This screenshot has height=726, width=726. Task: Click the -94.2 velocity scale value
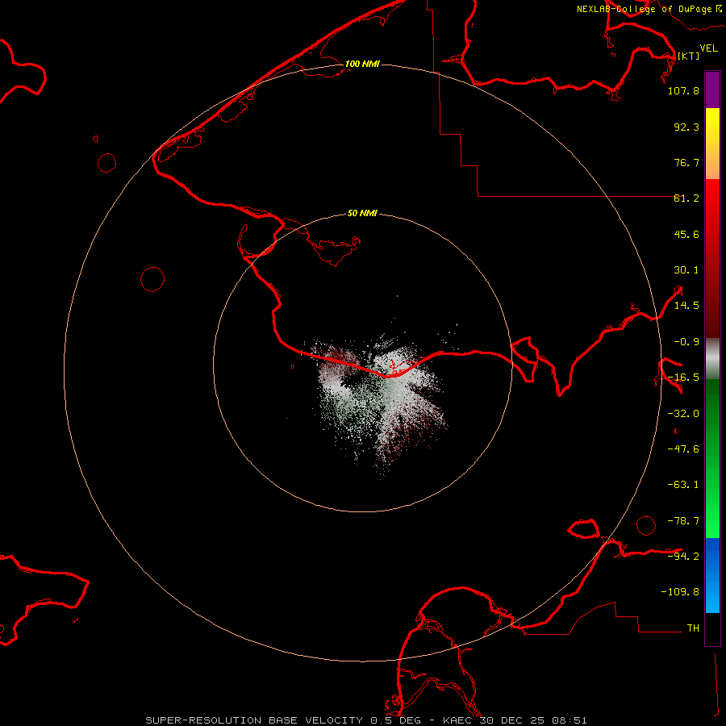683,556
